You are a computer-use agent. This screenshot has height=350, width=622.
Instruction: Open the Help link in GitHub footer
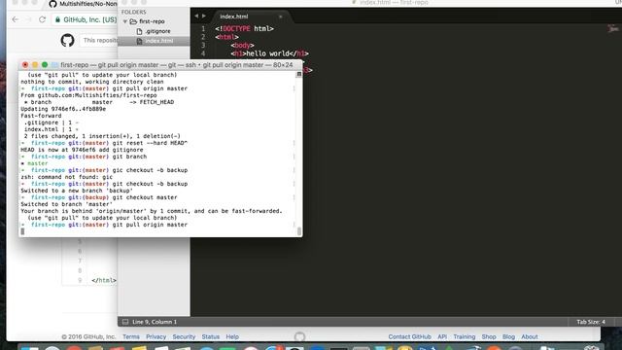coord(232,336)
